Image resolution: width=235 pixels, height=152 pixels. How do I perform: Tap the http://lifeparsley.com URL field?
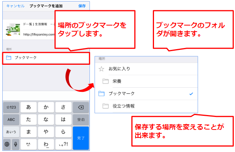click(39, 34)
